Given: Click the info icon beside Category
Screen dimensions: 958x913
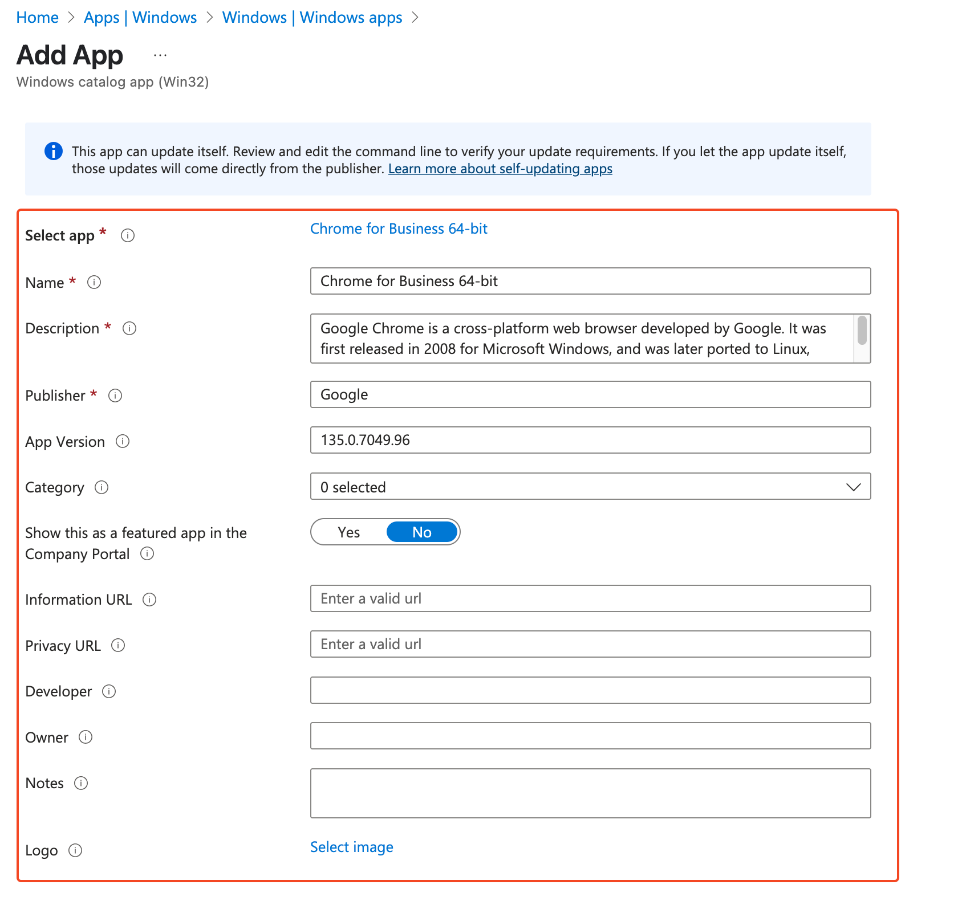Looking at the screenshot, I should click(102, 487).
